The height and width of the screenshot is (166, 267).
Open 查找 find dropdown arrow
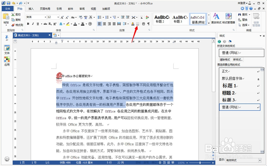tap(249, 15)
